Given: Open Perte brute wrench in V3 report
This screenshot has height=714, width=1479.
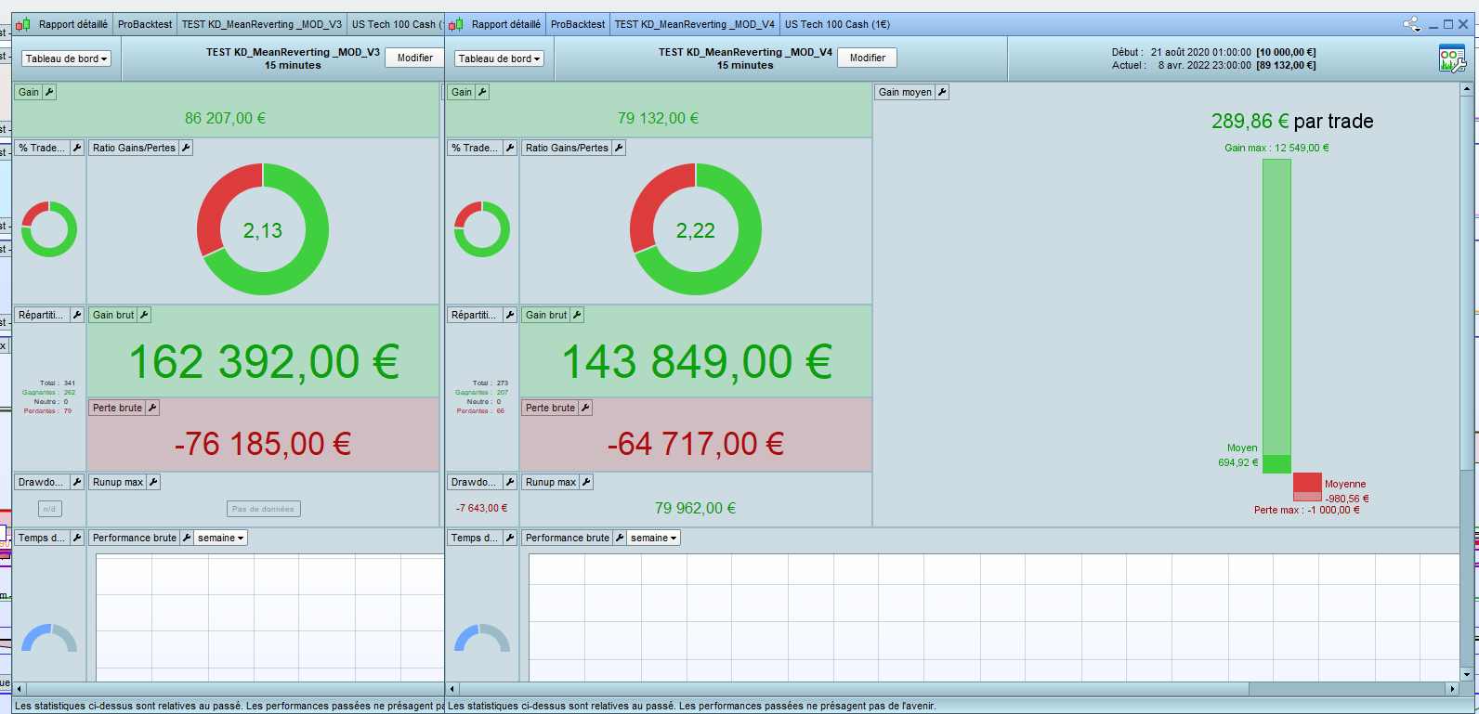Looking at the screenshot, I should (x=153, y=408).
